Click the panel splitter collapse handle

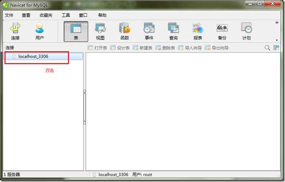point(85,107)
